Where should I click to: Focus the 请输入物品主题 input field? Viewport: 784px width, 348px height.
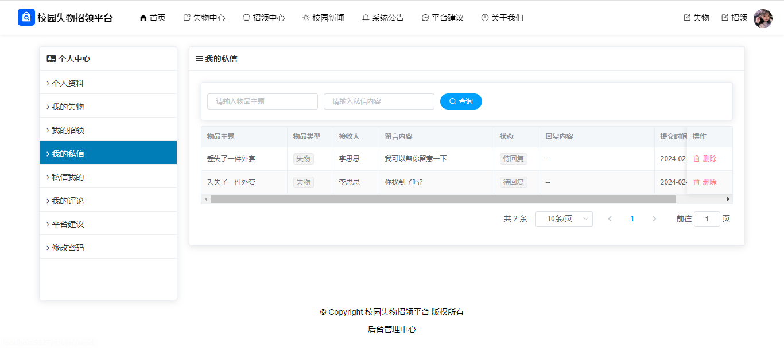(x=262, y=101)
